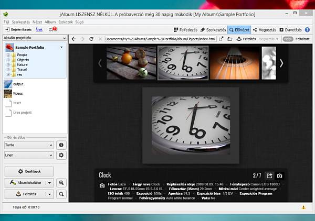Image resolution: width=315 pixels, height=221 pixels.
Task: Open the blue help question mark icon
Action: [307, 30]
